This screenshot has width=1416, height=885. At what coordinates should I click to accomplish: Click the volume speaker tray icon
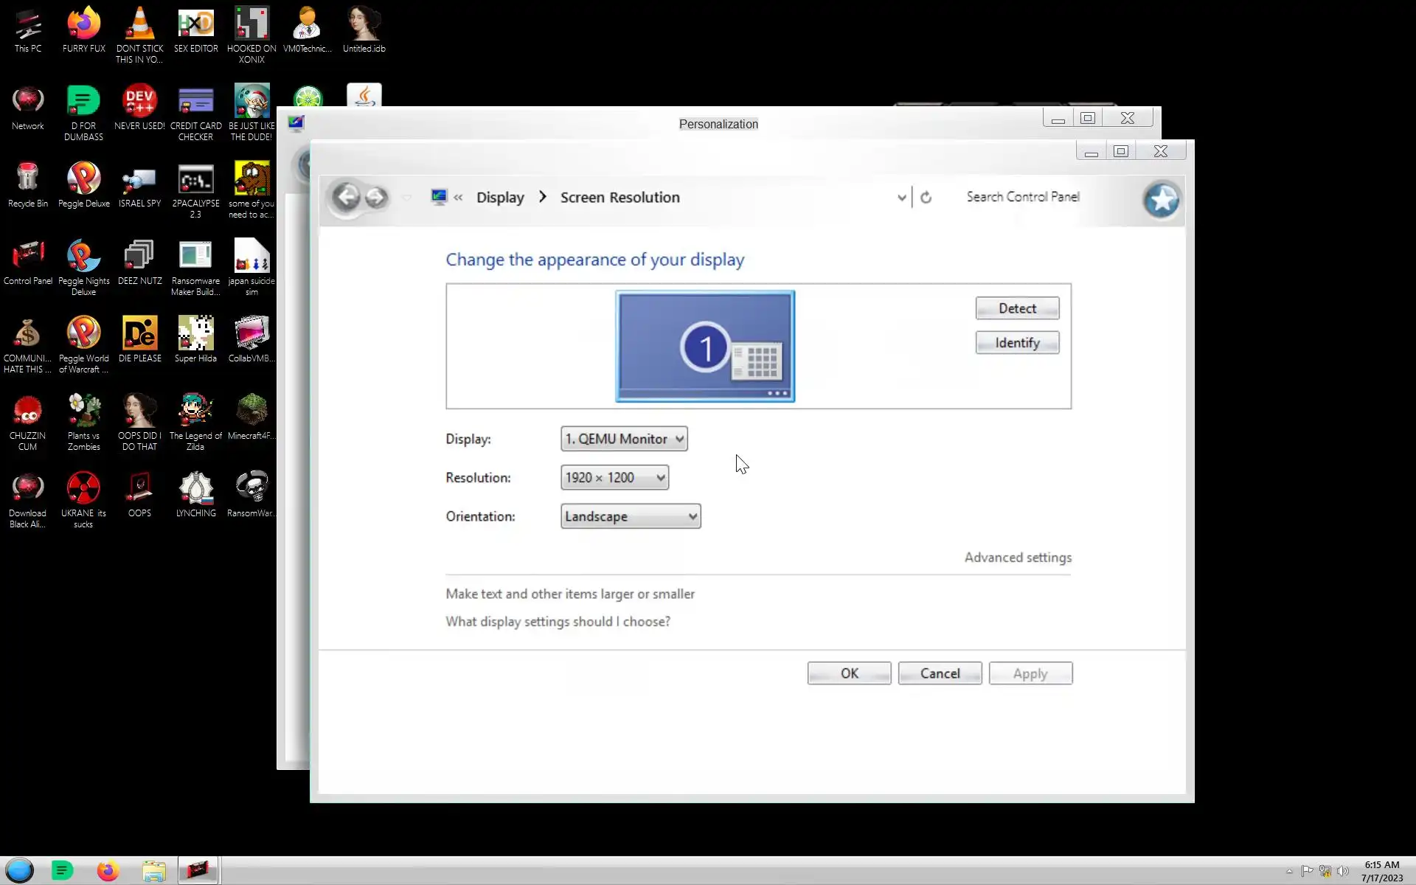(1342, 871)
